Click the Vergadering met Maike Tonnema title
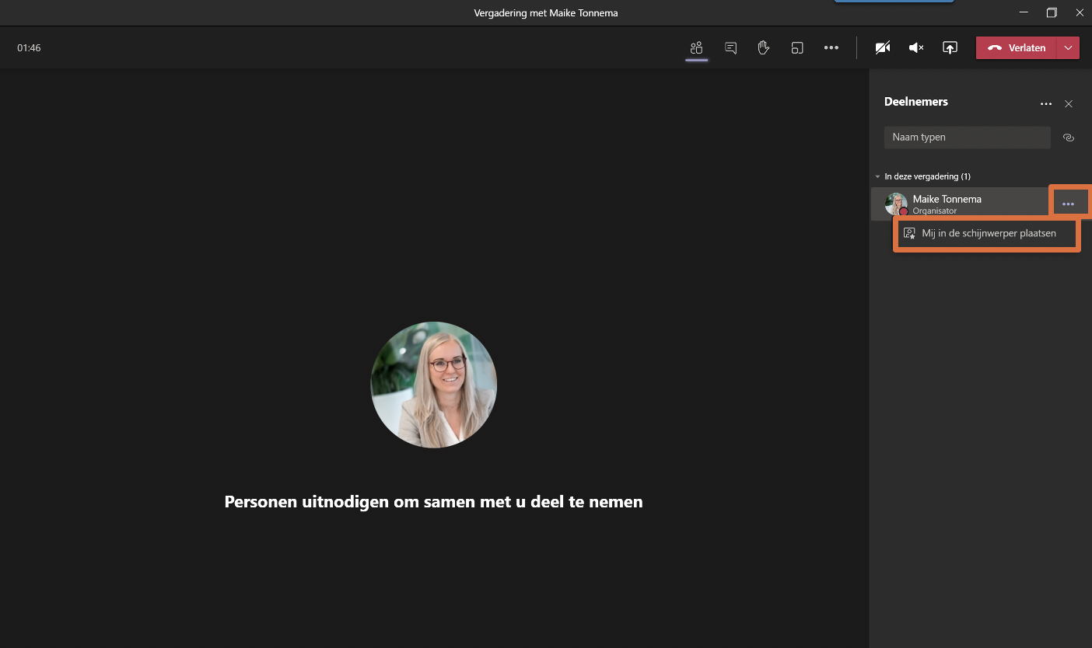The width and height of the screenshot is (1092, 648). click(x=546, y=13)
